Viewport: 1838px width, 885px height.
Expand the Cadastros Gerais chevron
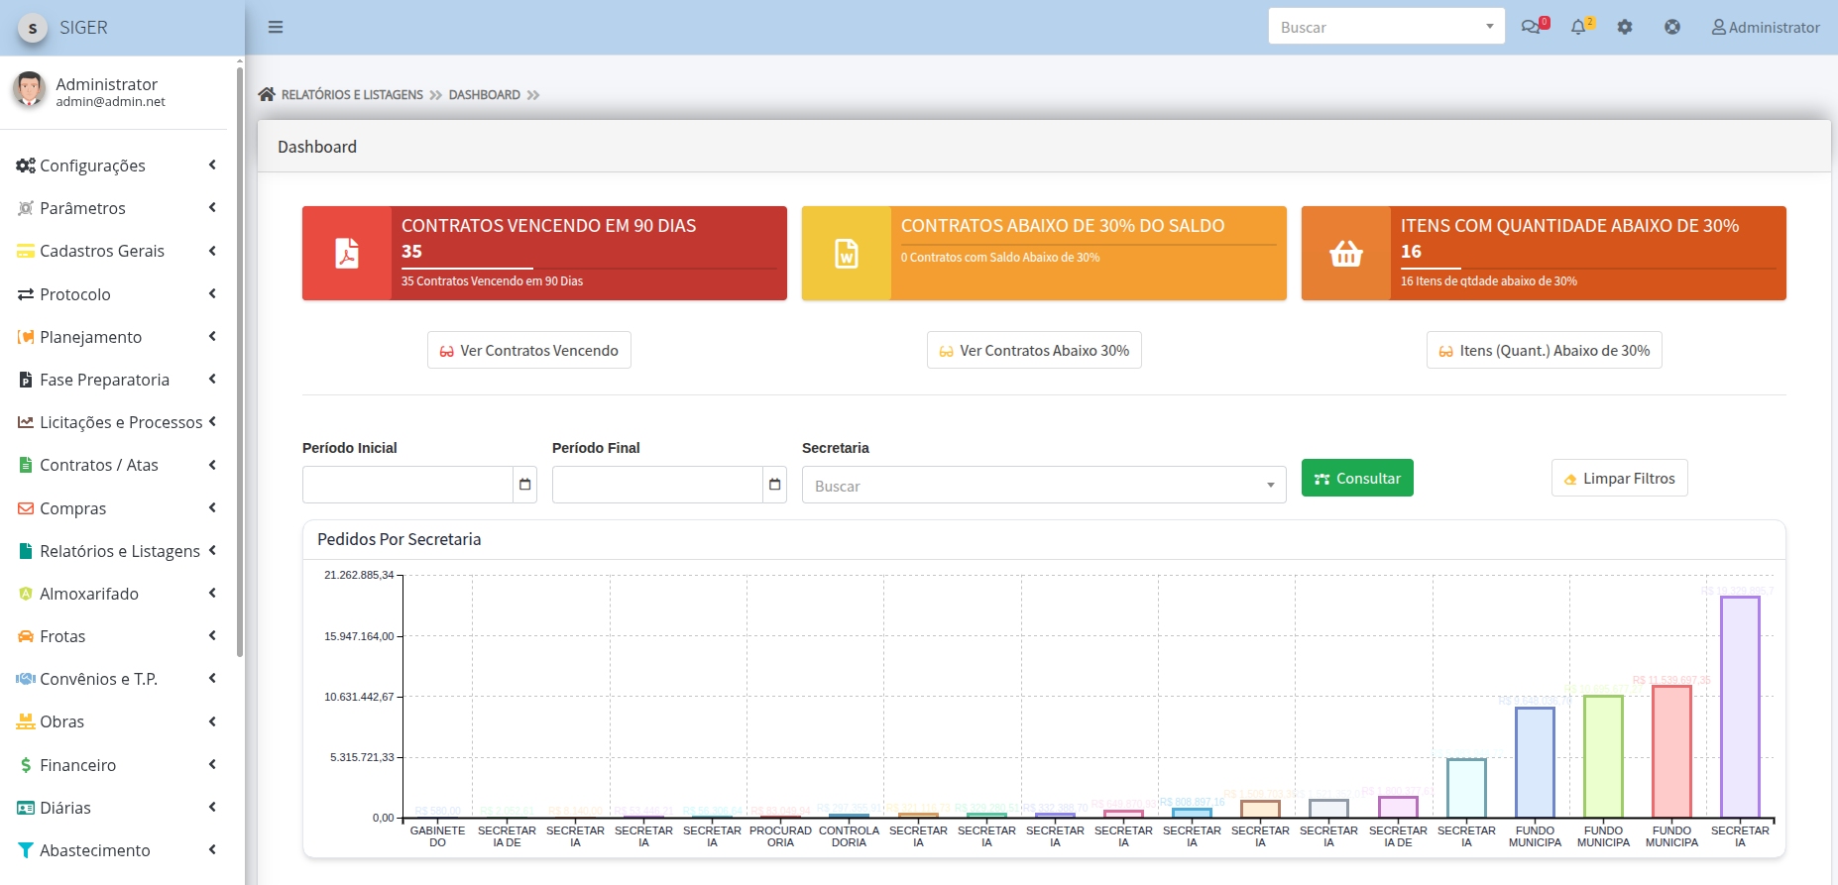(212, 251)
